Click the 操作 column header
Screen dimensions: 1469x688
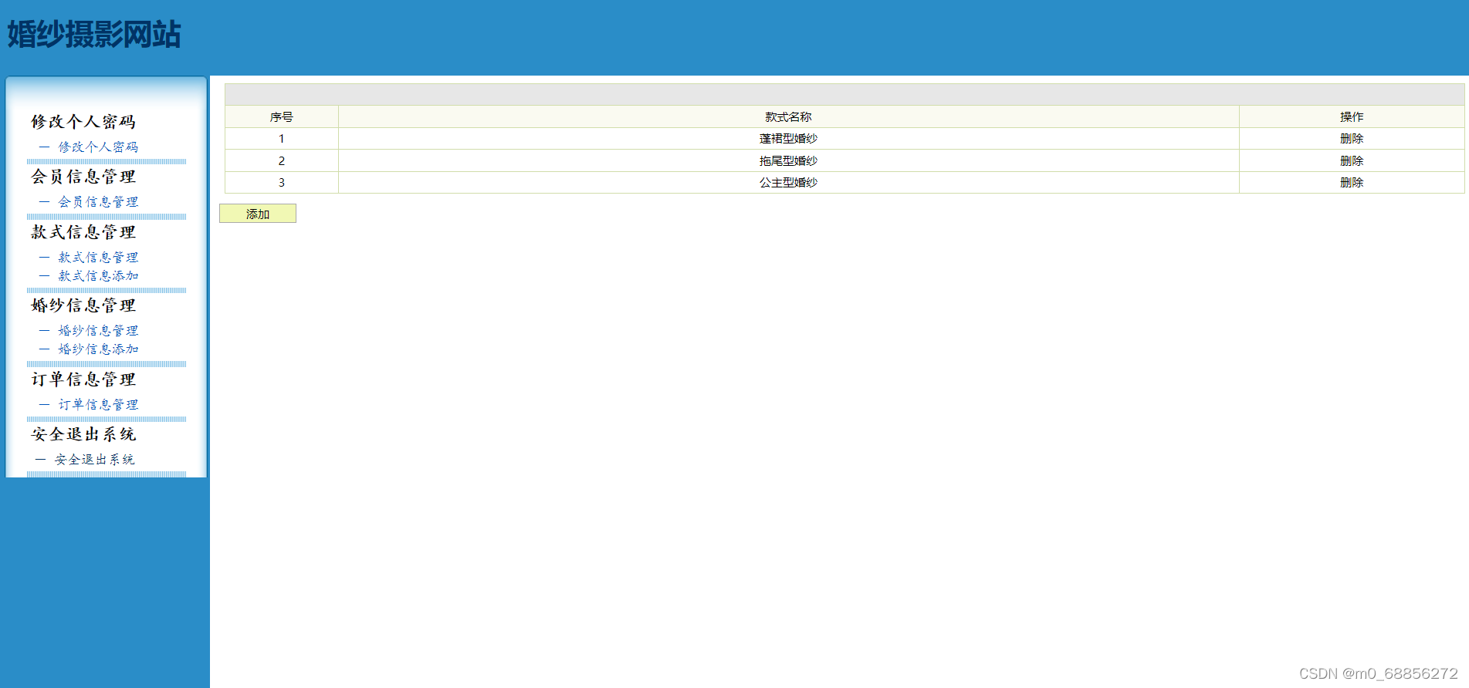1352,116
